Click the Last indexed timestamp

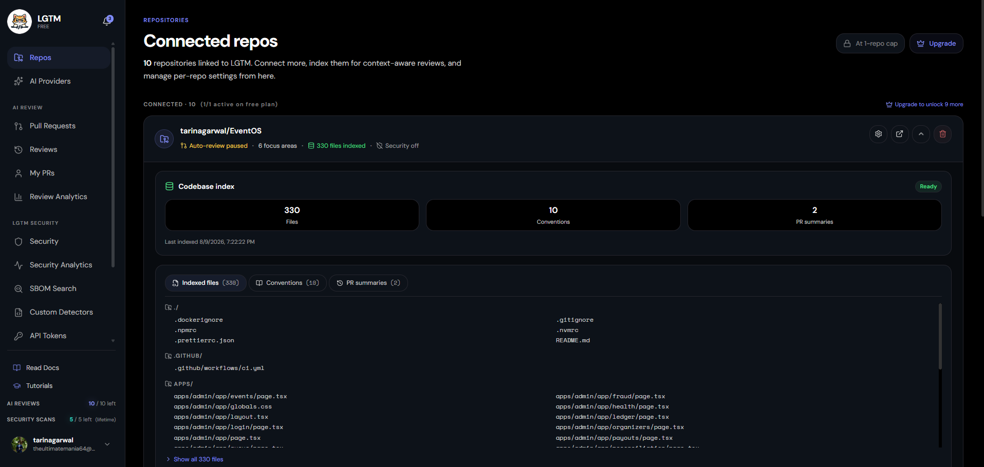point(210,242)
